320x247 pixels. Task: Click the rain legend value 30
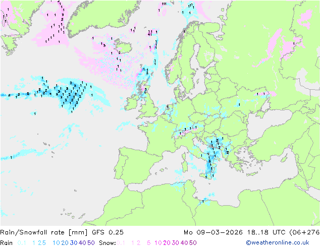coord(74,243)
